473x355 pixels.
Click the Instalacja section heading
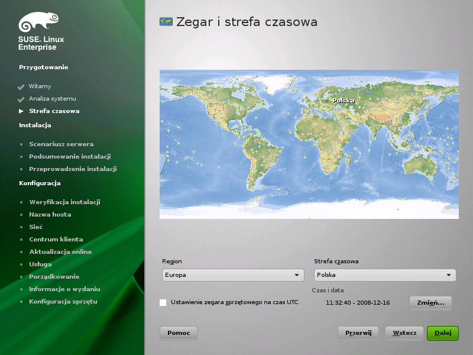[35, 125]
